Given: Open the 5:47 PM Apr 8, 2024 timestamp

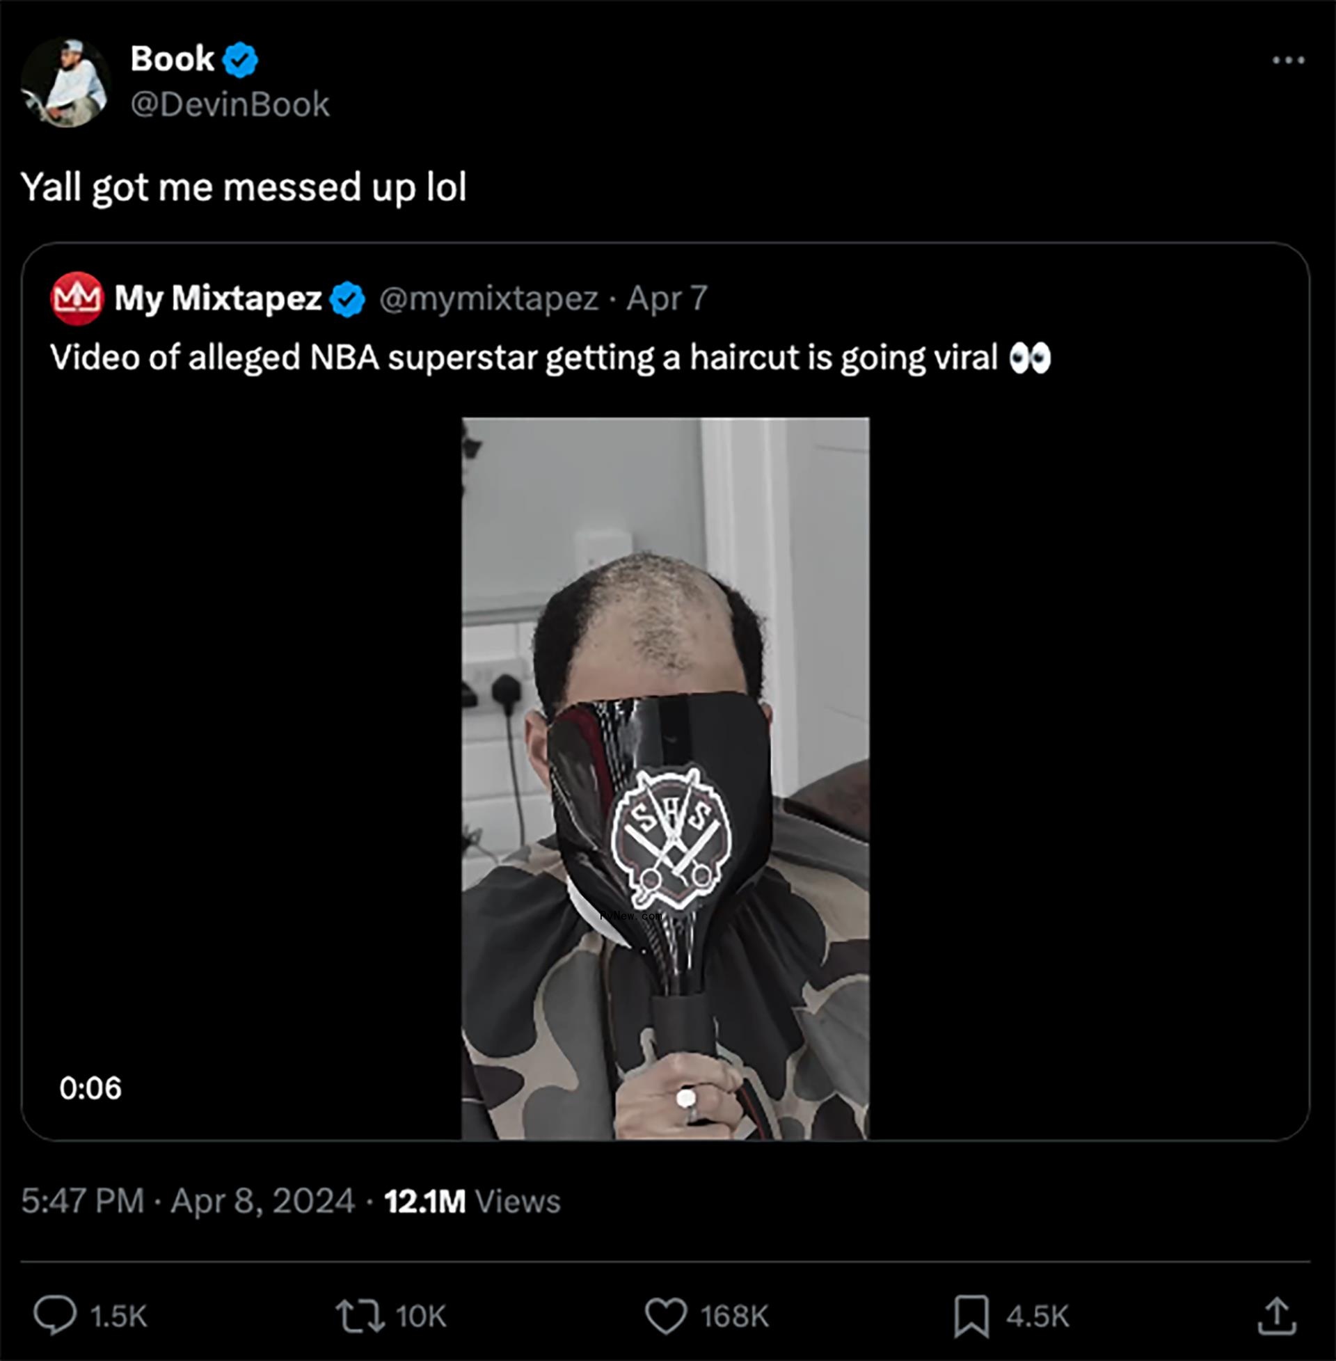Looking at the screenshot, I should (x=187, y=1200).
